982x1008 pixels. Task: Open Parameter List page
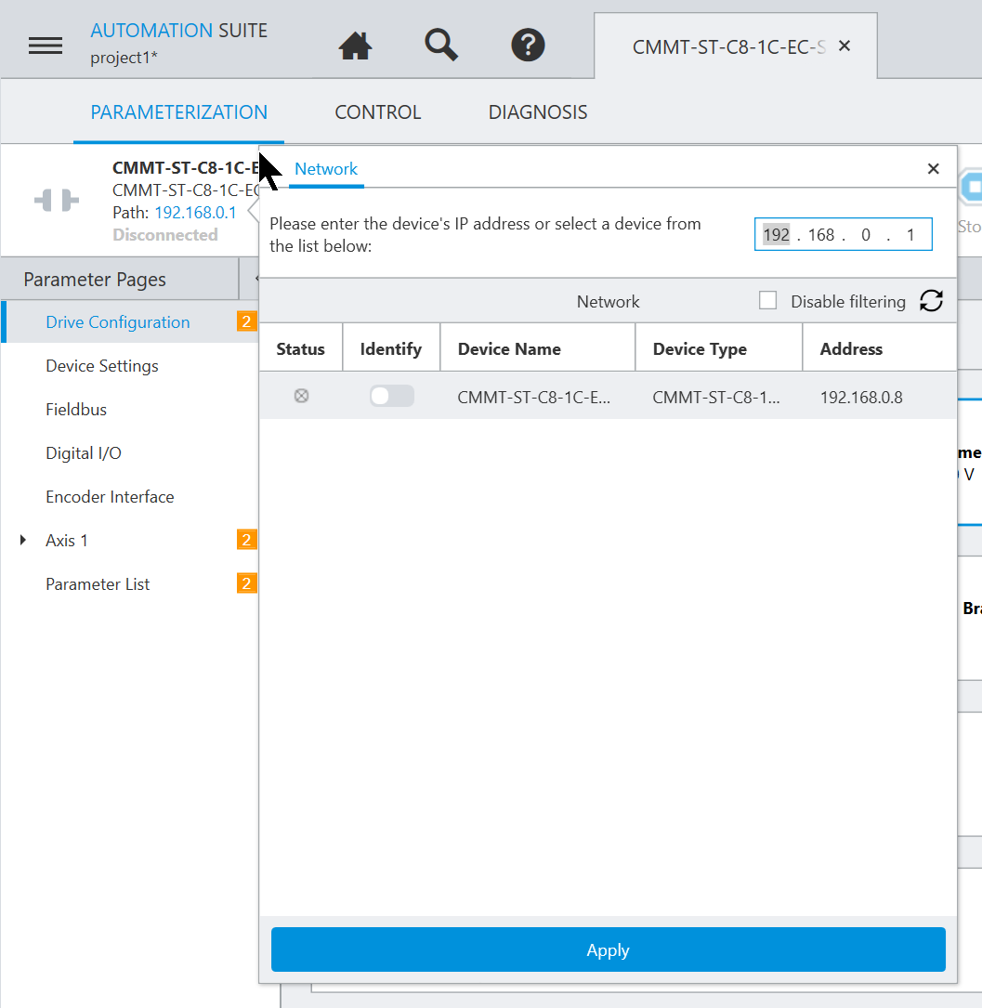click(x=98, y=584)
